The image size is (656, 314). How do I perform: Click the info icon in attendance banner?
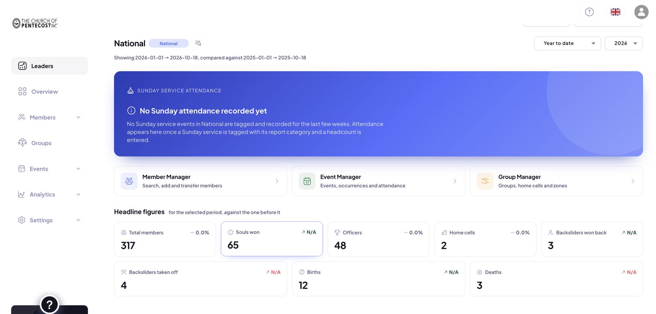coord(131,111)
